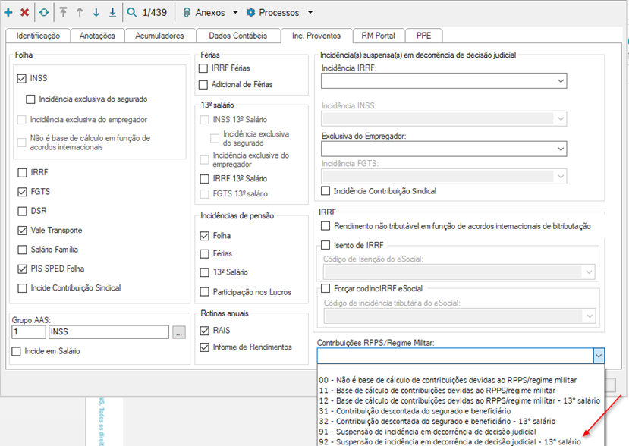The width and height of the screenshot is (629, 446).
Task: Open the PPE tab
Action: point(423,36)
